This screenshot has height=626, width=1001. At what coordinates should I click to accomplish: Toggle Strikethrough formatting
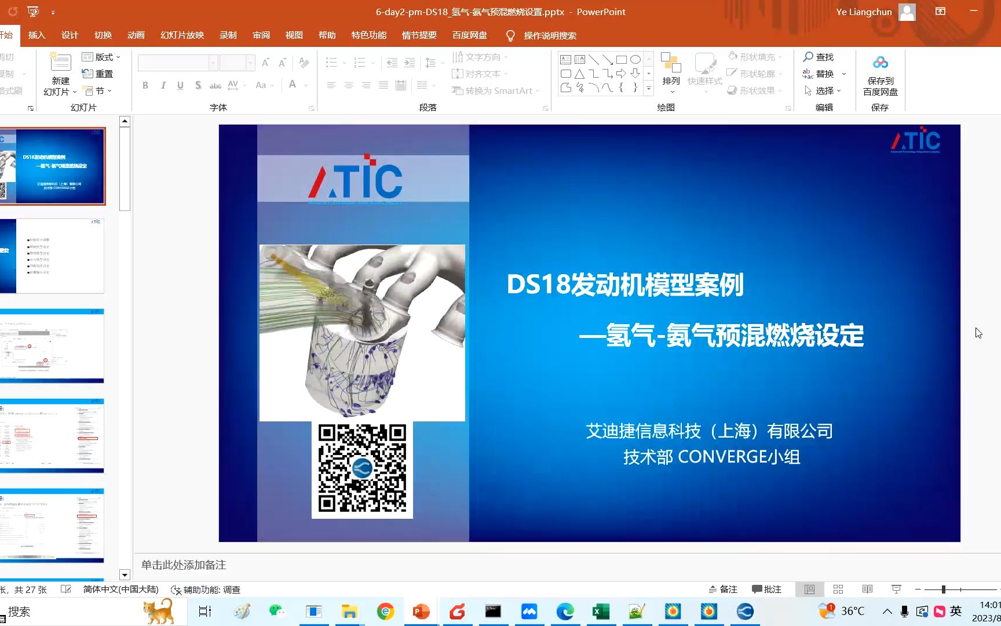coord(215,85)
